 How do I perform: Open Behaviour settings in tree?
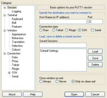click(x=18, y=38)
